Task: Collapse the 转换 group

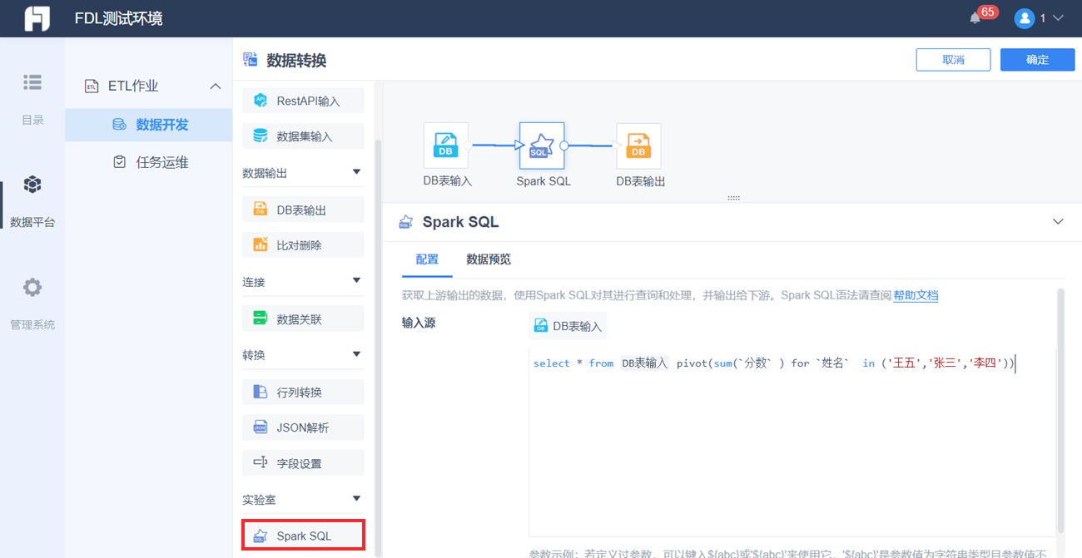Action: pos(356,353)
